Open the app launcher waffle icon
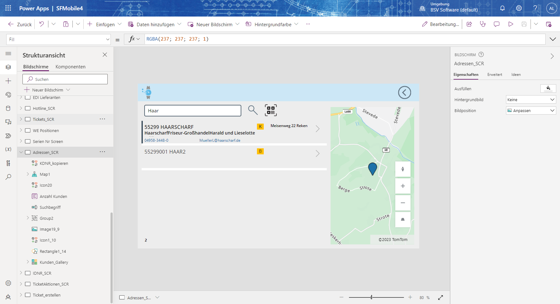This screenshot has width=560, height=304. click(8, 8)
